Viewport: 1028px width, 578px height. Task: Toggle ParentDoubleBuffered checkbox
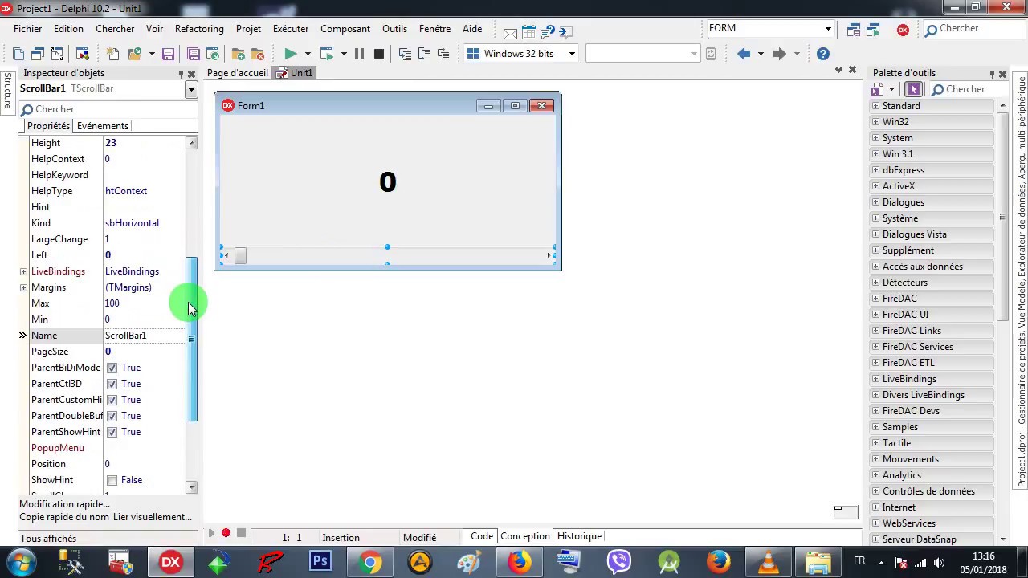(x=112, y=416)
